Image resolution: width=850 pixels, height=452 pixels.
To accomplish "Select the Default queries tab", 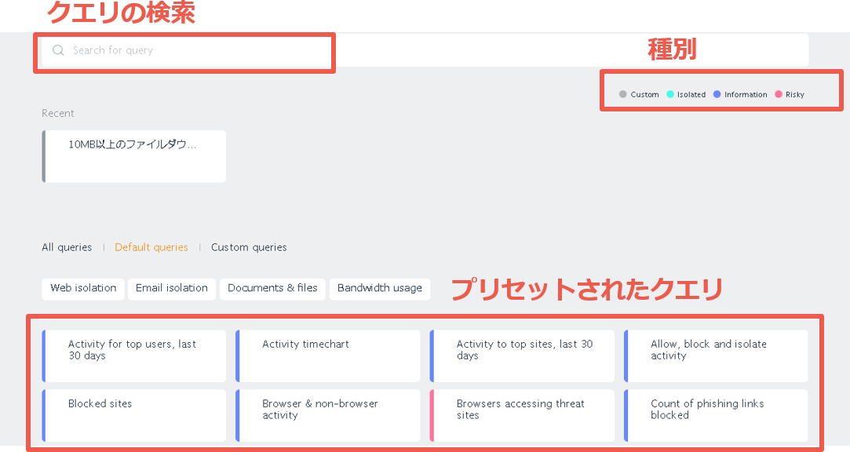I will click(151, 247).
